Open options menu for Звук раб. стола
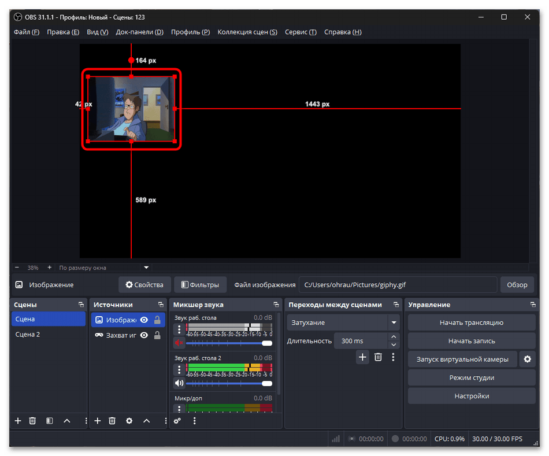Screen dimensions: 549x456 [x=179, y=329]
